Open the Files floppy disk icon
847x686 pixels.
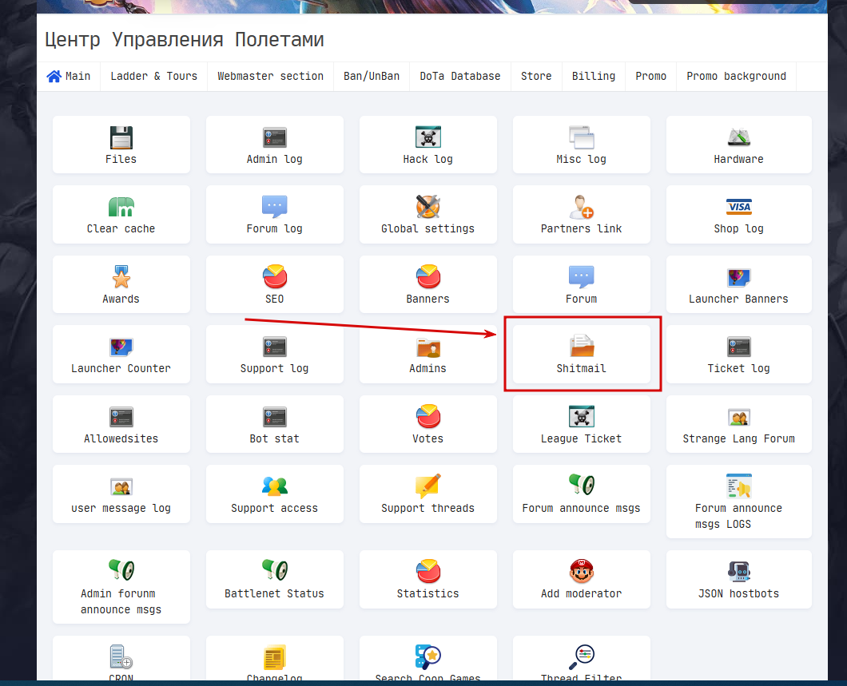[x=121, y=137]
